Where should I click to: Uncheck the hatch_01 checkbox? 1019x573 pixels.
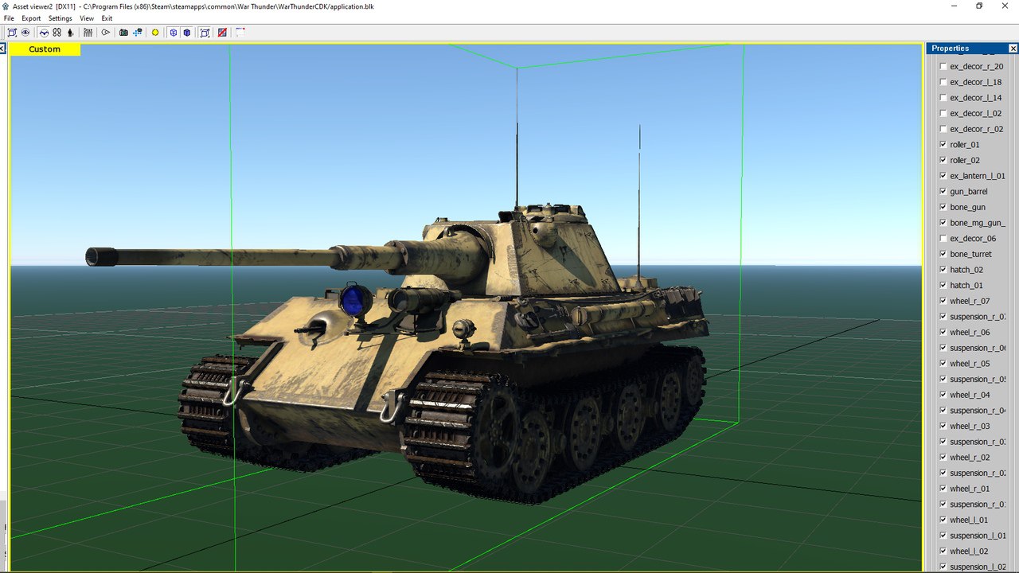pos(943,286)
